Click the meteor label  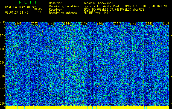click(39, 9)
